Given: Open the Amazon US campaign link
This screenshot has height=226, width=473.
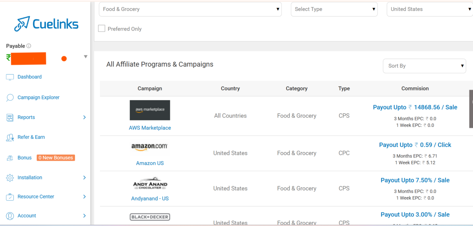Looking at the screenshot, I should click(150, 163).
